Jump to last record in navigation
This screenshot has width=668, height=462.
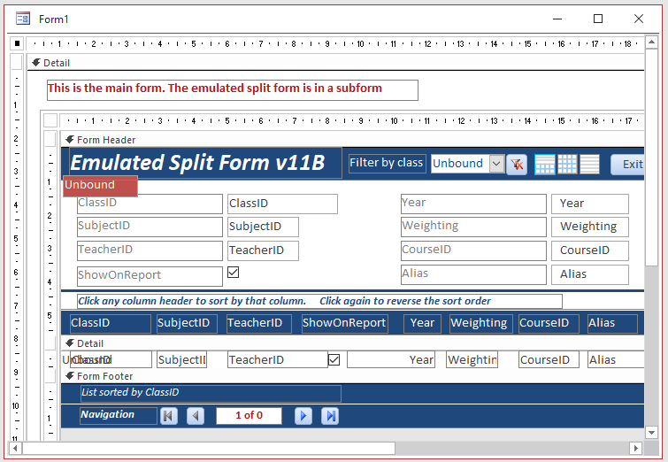click(330, 416)
